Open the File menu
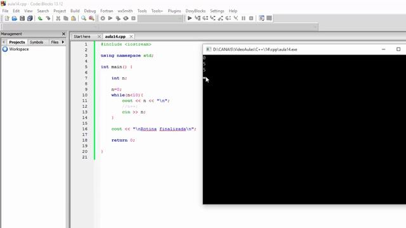 coord(5,11)
